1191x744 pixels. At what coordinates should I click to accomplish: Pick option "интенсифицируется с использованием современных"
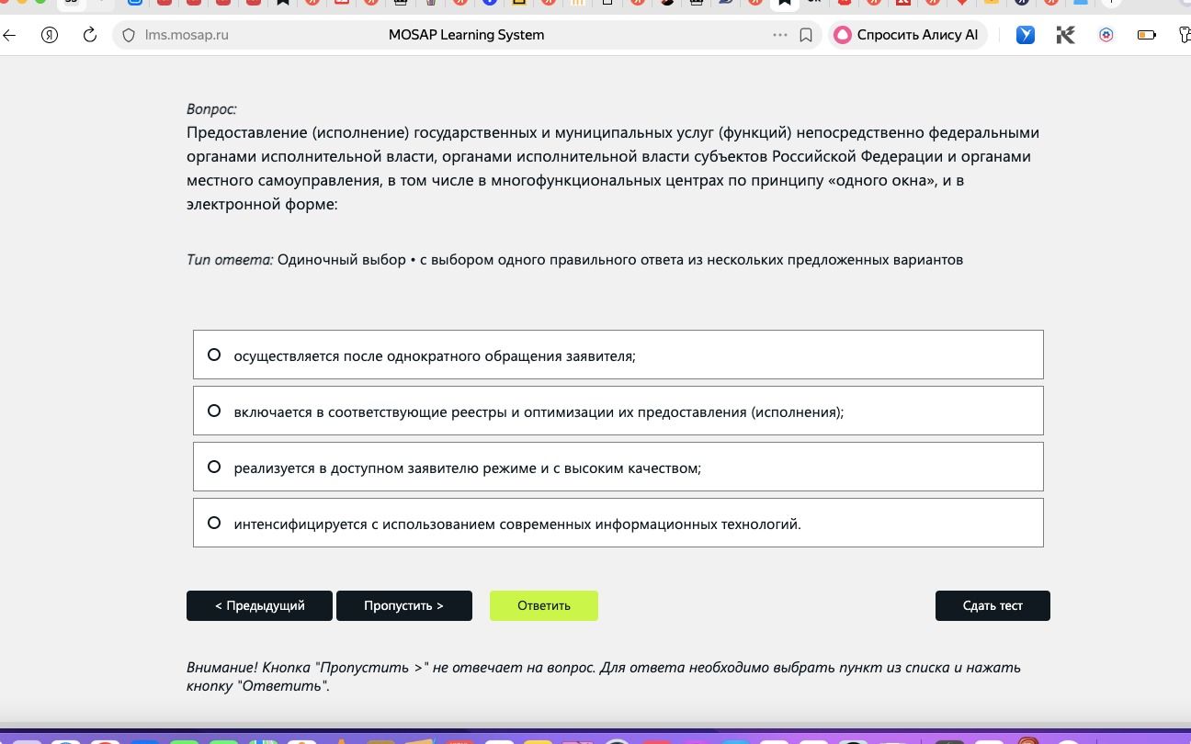click(x=618, y=523)
